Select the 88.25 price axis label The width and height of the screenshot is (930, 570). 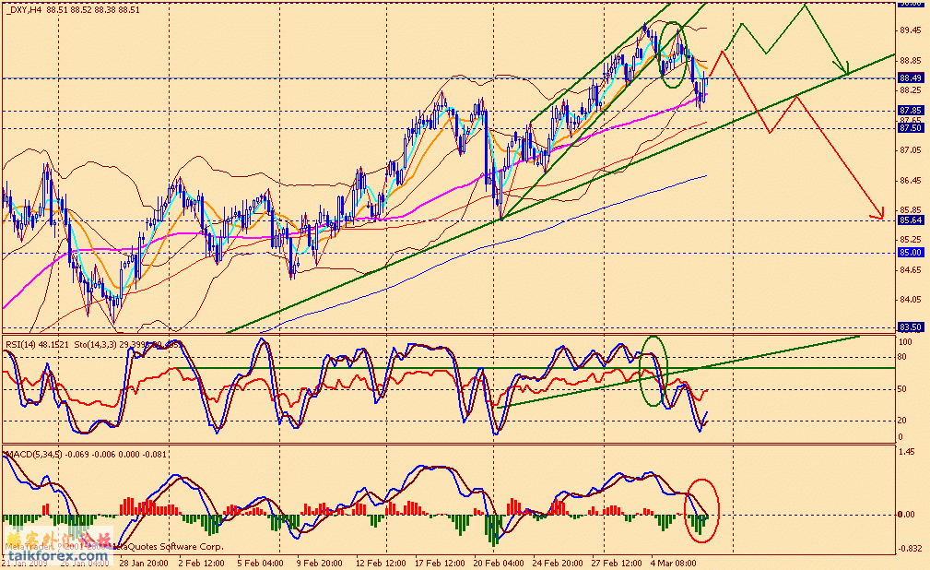click(911, 90)
